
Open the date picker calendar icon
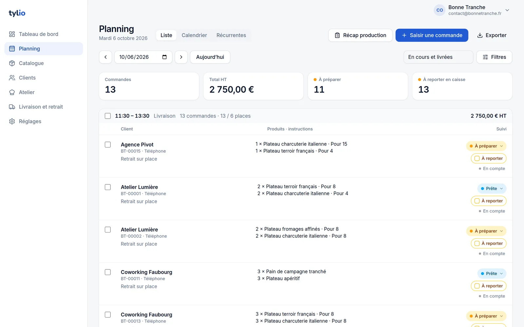point(164,57)
